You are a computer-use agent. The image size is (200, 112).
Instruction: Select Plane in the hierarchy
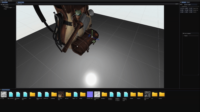point(5,9)
